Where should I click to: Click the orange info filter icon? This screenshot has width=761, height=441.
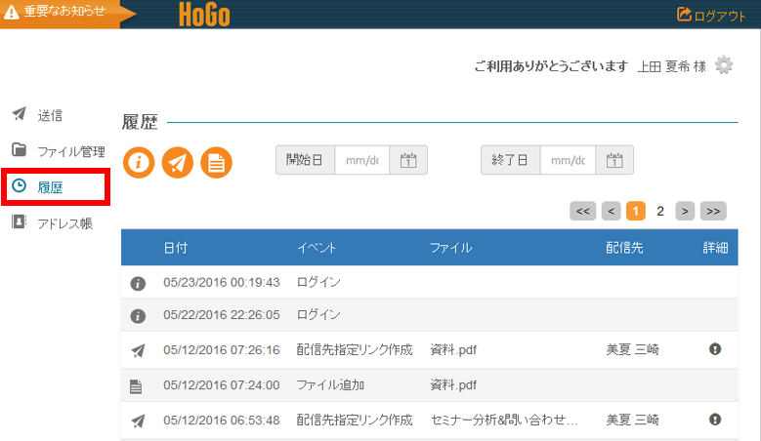[x=138, y=162]
